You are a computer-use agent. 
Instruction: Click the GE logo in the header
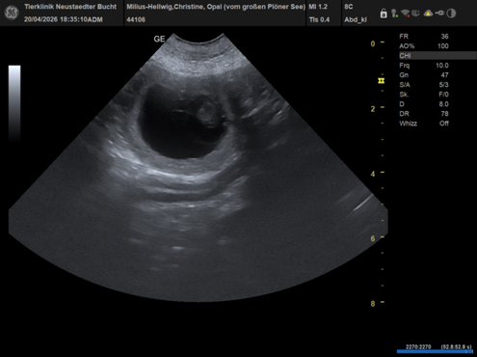tap(12, 13)
